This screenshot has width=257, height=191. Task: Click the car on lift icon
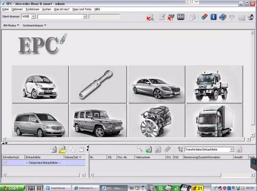pyautogui.click(x=232, y=17)
